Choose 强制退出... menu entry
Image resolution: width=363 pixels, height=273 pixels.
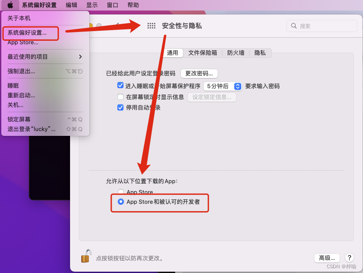click(x=46, y=71)
